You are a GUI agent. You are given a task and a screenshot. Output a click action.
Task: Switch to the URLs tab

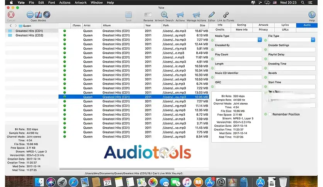click(x=285, y=30)
